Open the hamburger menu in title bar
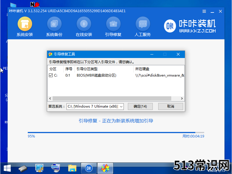Image resolution: width=232 pixels, height=174 pixels. pyautogui.click(x=204, y=11)
